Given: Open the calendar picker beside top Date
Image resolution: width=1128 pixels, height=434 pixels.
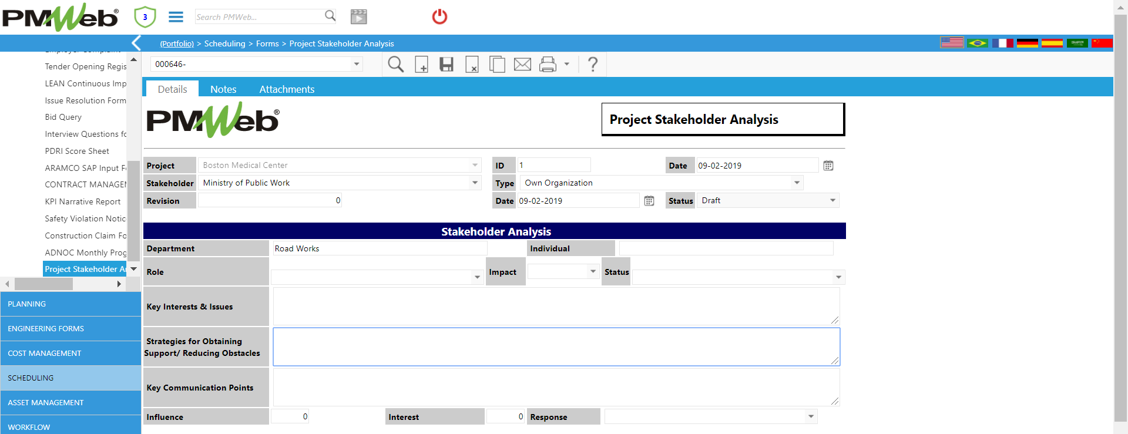Looking at the screenshot, I should 828,166.
